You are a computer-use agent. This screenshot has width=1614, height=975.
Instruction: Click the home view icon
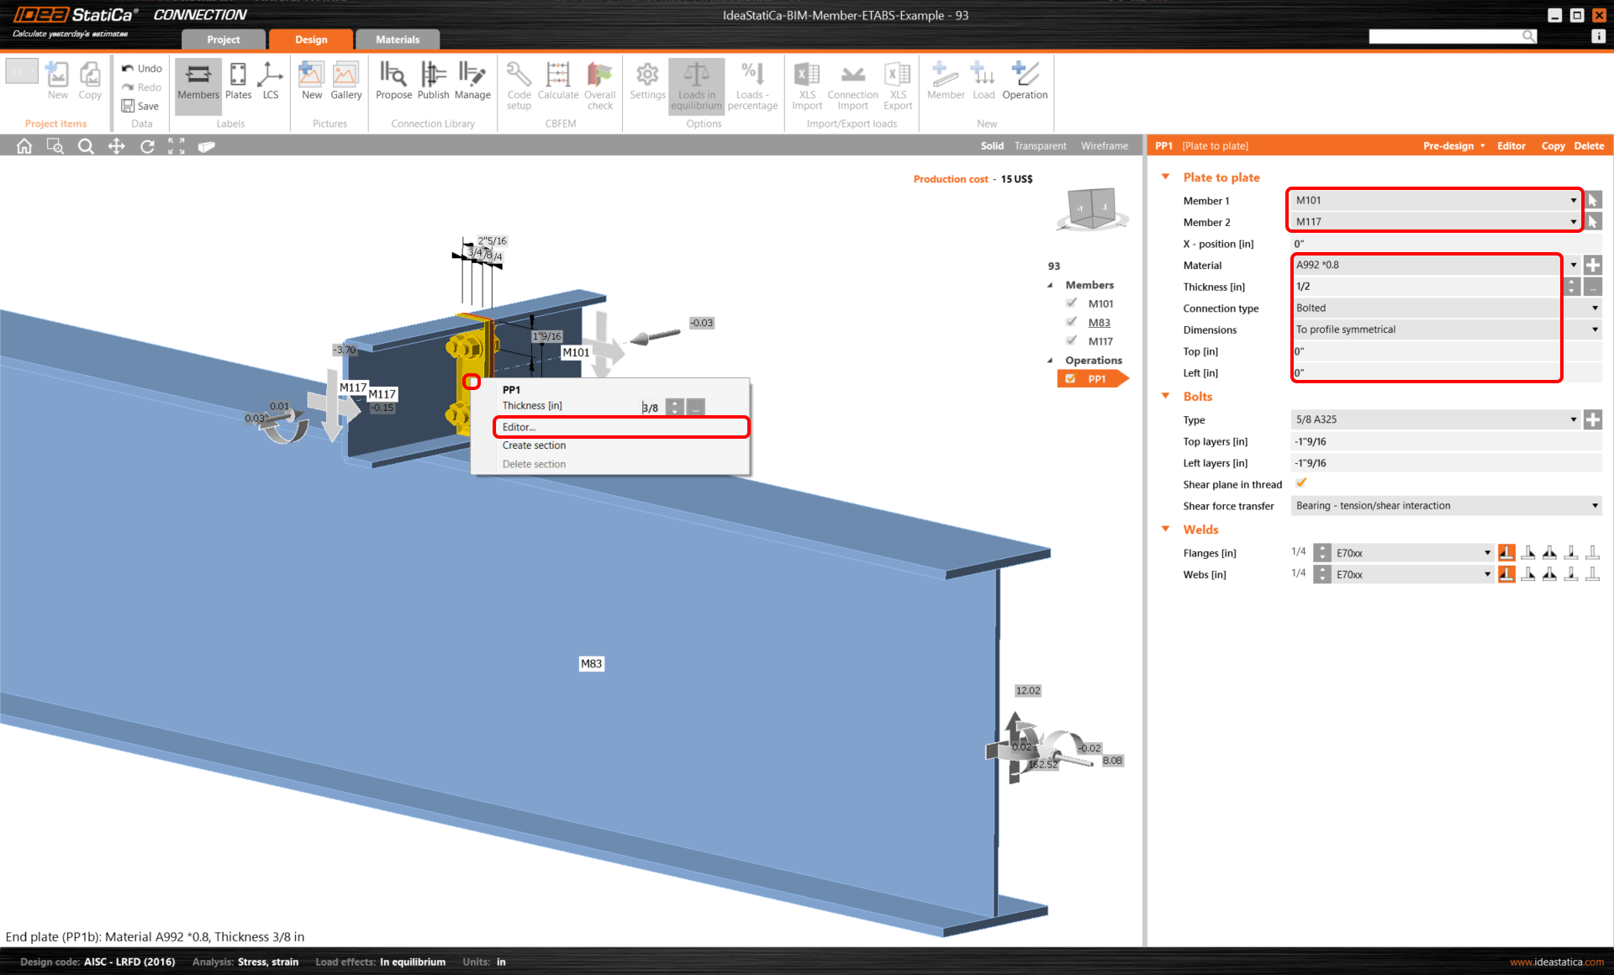pos(24,146)
